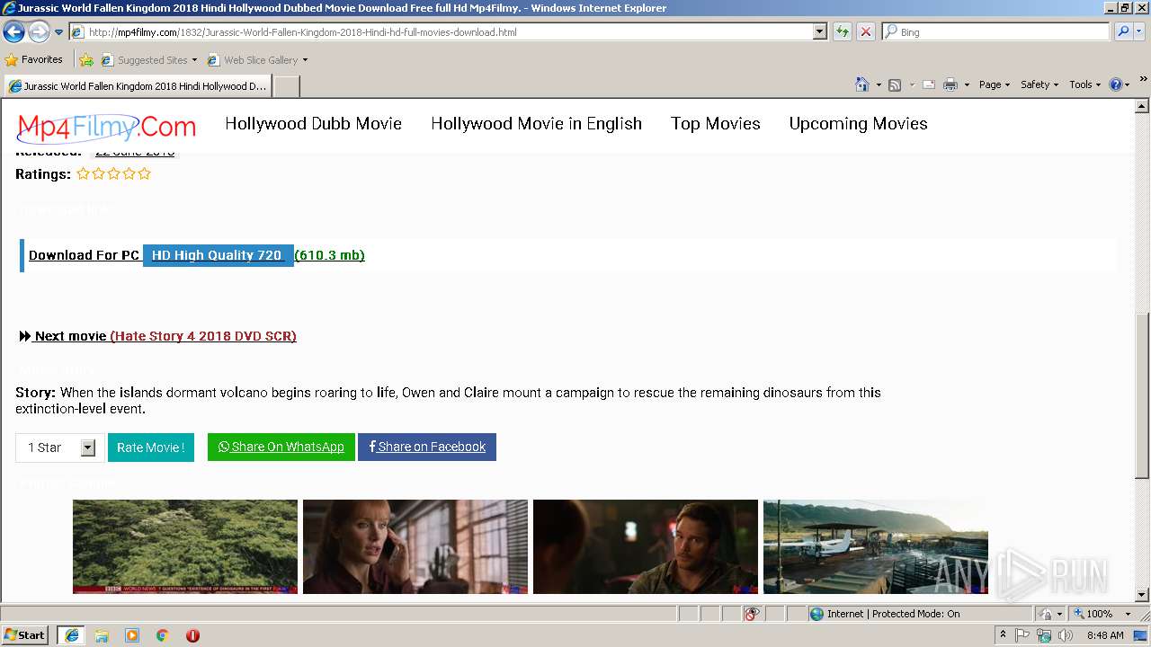The image size is (1151, 647).
Task: Open the Tools menu
Action: 1084,84
